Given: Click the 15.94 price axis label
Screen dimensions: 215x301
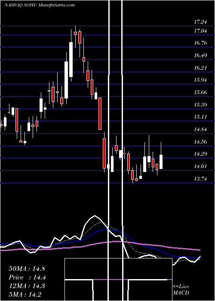Looking at the screenshot, I should (x=200, y=80).
